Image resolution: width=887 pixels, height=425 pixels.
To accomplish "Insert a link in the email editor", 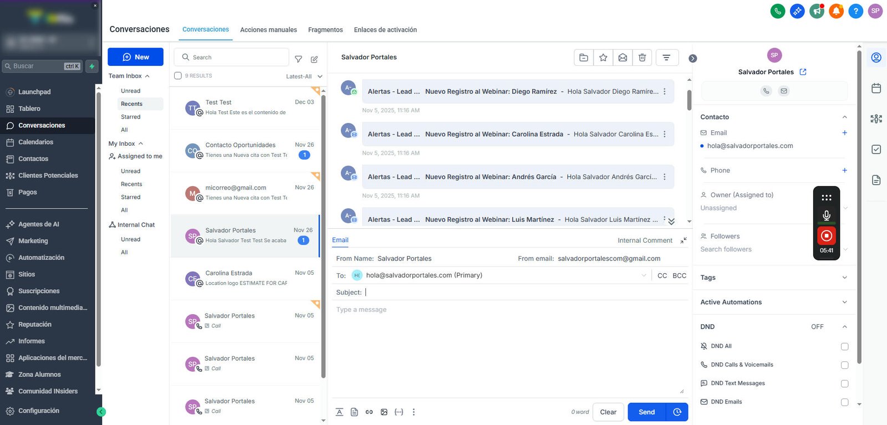I will pyautogui.click(x=369, y=412).
